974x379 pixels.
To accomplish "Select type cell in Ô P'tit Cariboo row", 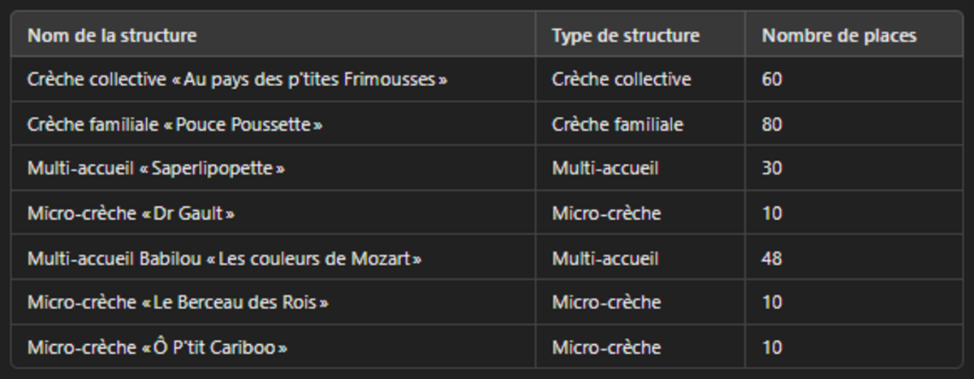I will [x=606, y=347].
